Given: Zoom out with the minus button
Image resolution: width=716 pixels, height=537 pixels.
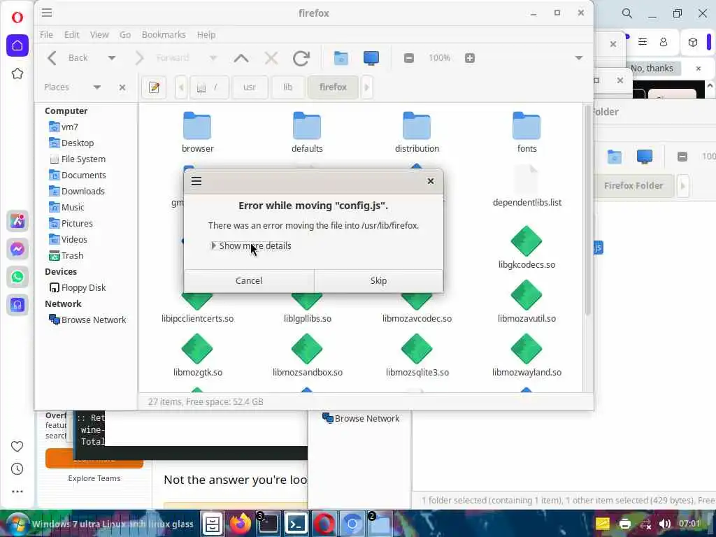Looking at the screenshot, I should tap(408, 58).
